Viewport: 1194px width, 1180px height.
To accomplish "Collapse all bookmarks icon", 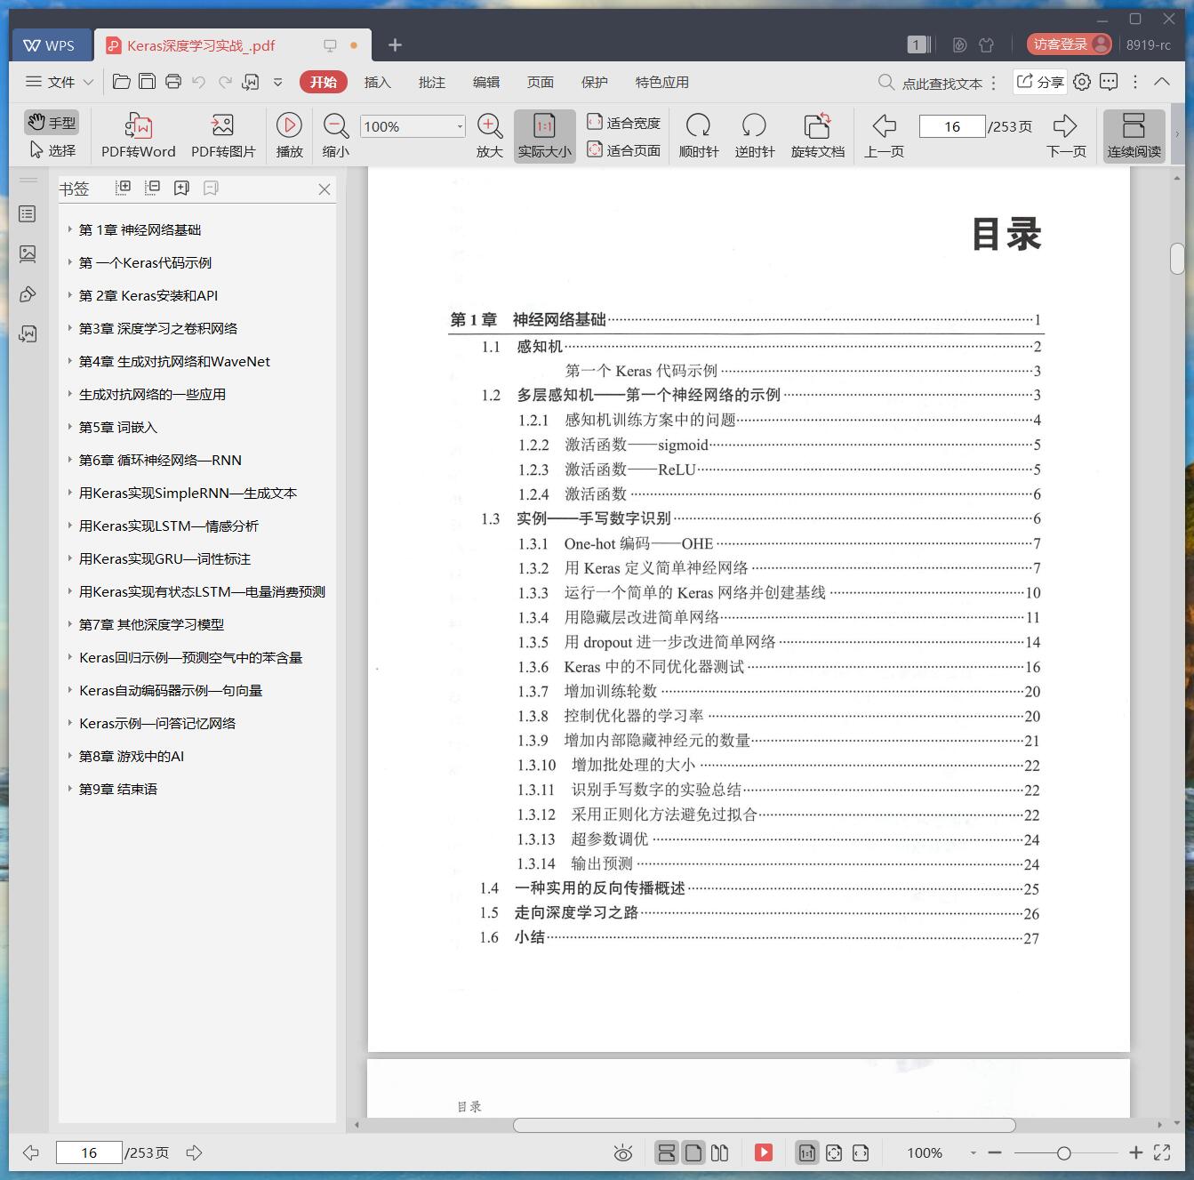I will 152,188.
